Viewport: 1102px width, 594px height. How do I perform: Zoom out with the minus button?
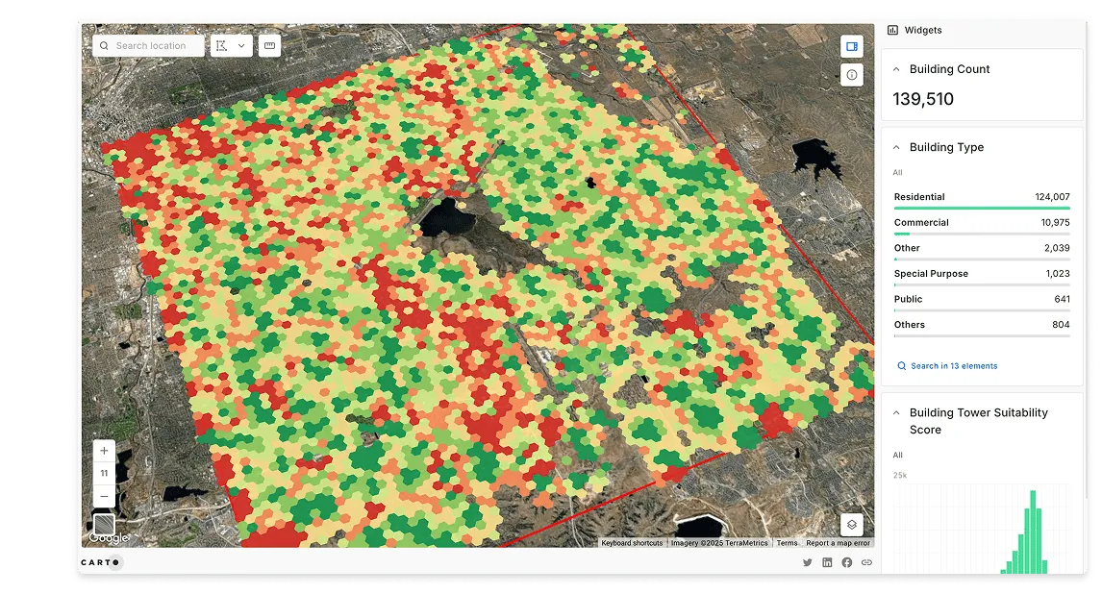104,496
